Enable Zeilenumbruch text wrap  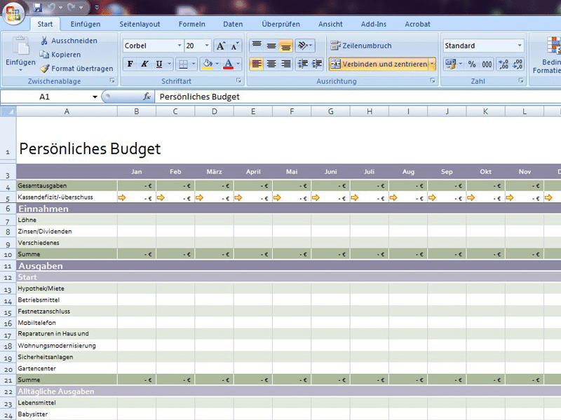[x=360, y=45]
